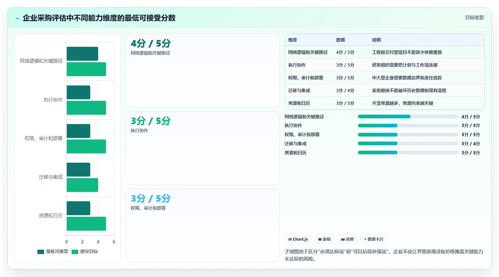Click the light green 建议目标 bar for 执行协作
This screenshot has height=277, width=499.
[86, 108]
